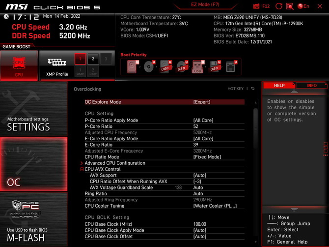The width and height of the screenshot is (329, 247).
Task: Collapse the CPU AVX Control group
Action: click(x=82, y=169)
